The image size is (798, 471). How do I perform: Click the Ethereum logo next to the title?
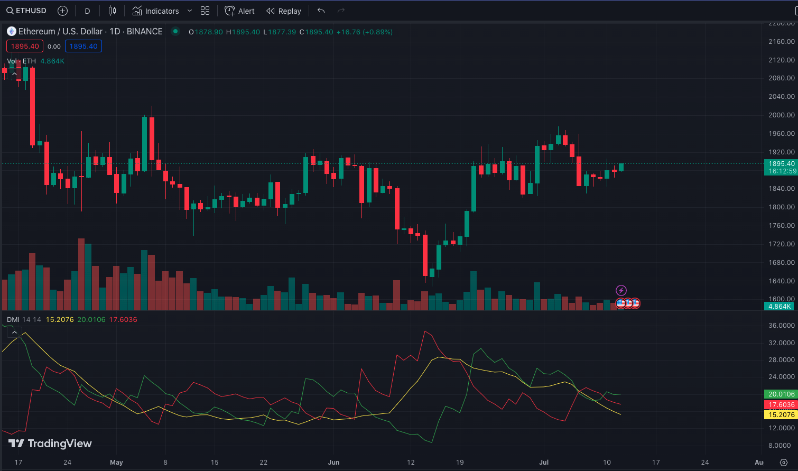12,31
